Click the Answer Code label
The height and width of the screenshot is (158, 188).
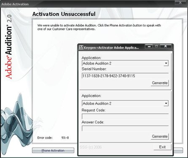pos(93,122)
